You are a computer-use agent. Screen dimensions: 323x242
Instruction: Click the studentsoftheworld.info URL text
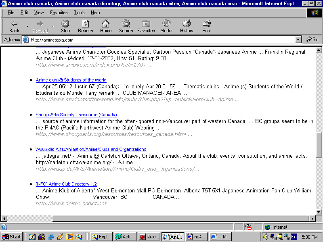pos(138,100)
